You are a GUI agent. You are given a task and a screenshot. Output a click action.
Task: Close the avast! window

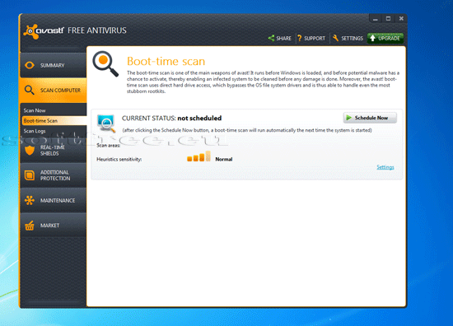(x=401, y=19)
